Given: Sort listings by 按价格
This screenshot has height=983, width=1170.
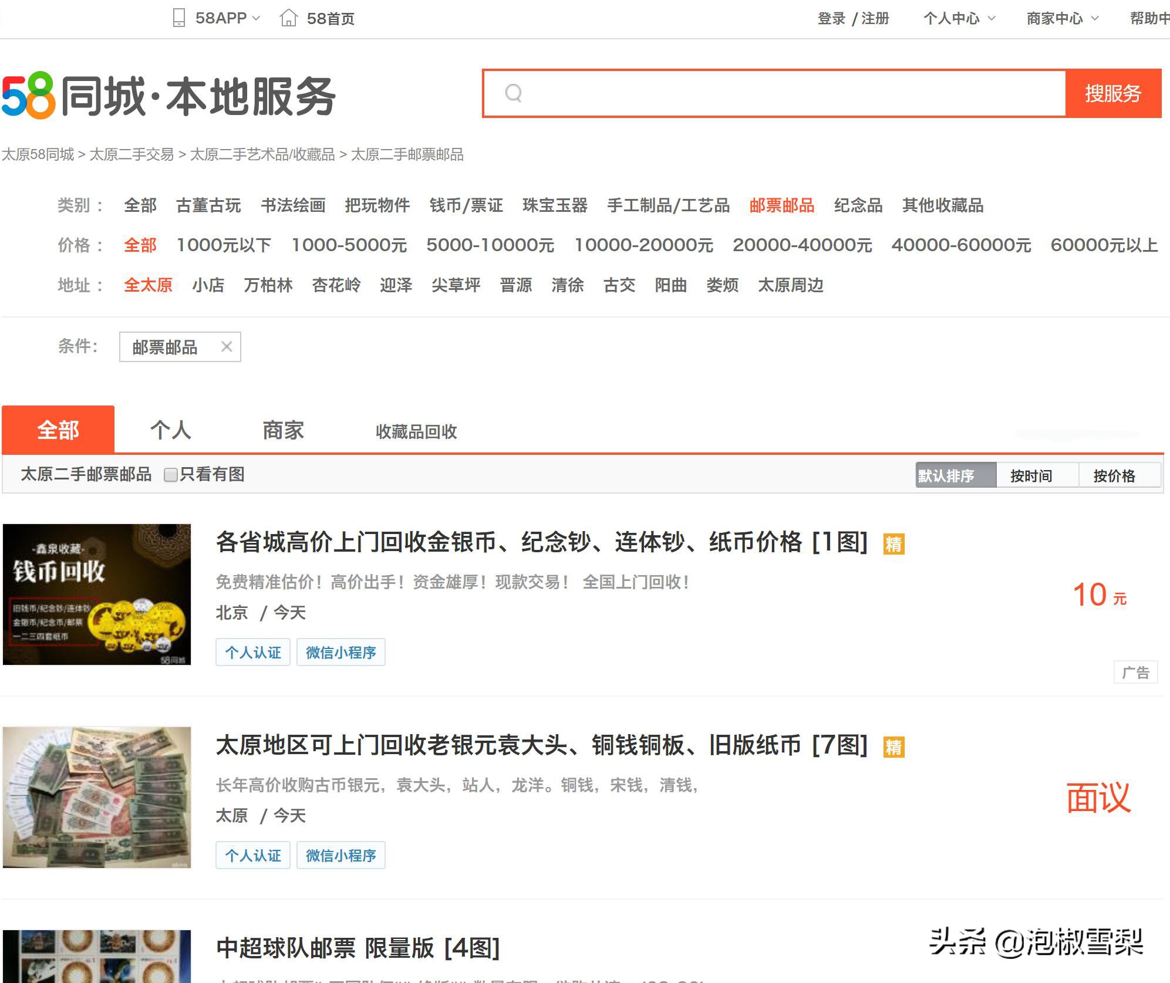Looking at the screenshot, I should (x=1118, y=475).
